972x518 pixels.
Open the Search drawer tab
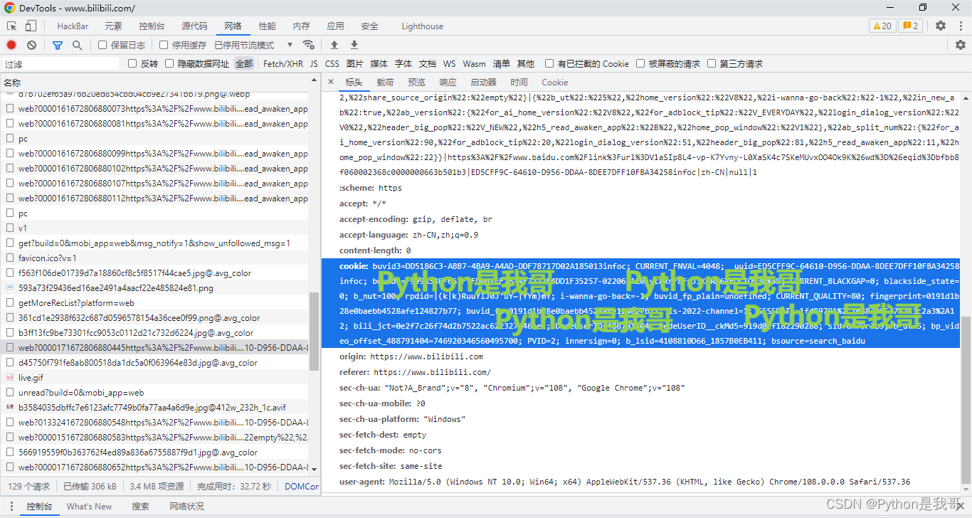coord(140,507)
